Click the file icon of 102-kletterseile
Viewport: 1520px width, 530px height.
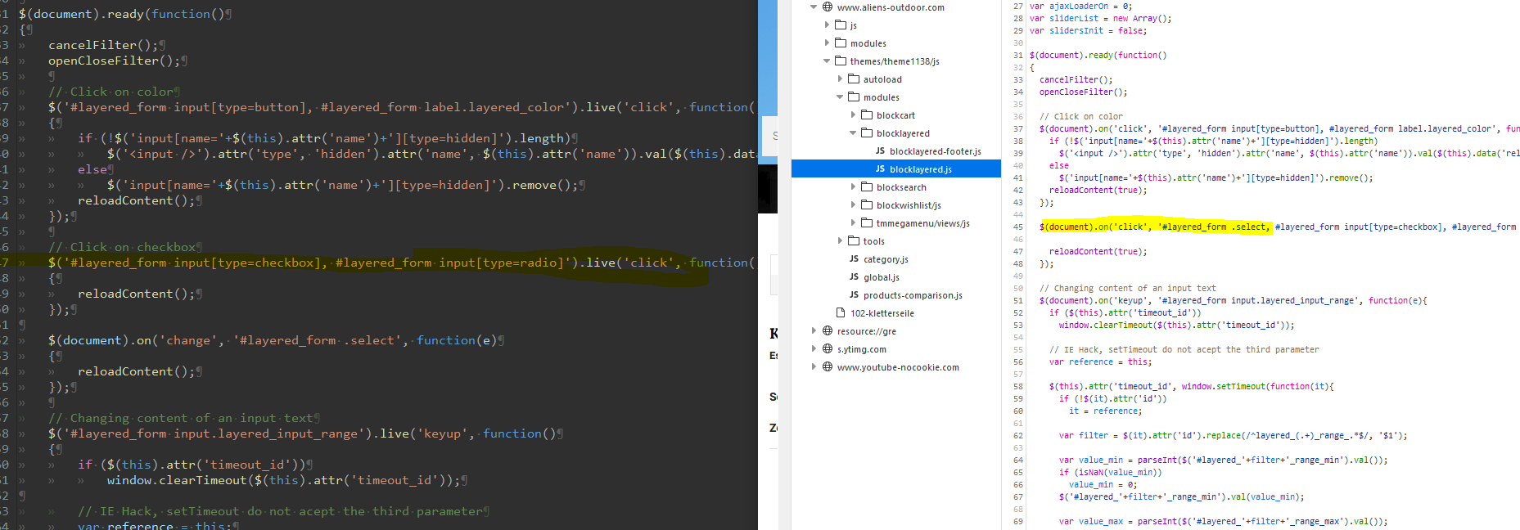841,313
